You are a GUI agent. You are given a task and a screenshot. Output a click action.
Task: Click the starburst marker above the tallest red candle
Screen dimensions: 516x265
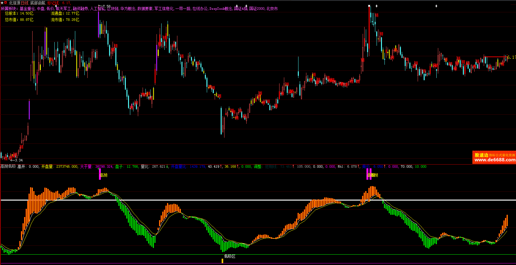point(369,6)
